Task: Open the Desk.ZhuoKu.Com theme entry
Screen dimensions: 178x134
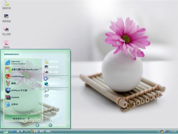Action: (x=23, y=70)
